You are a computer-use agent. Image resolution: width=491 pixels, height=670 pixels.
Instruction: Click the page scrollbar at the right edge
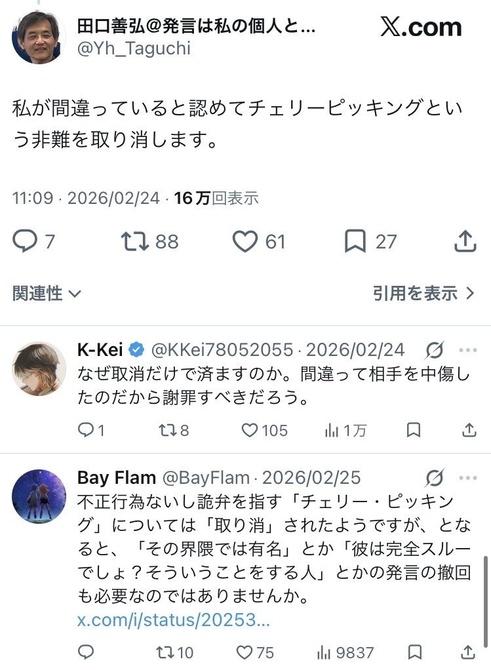[486, 602]
